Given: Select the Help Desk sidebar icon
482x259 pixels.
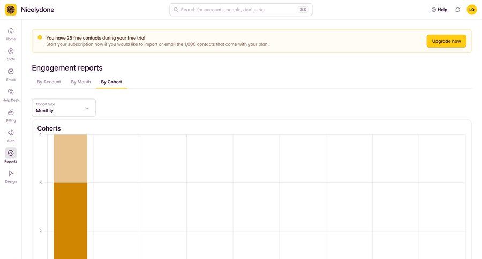Looking at the screenshot, I should point(11,92).
